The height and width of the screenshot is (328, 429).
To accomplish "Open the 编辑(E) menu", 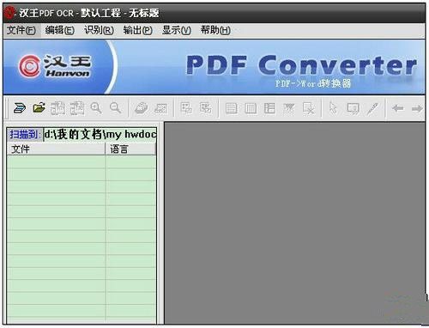I will pos(60,30).
